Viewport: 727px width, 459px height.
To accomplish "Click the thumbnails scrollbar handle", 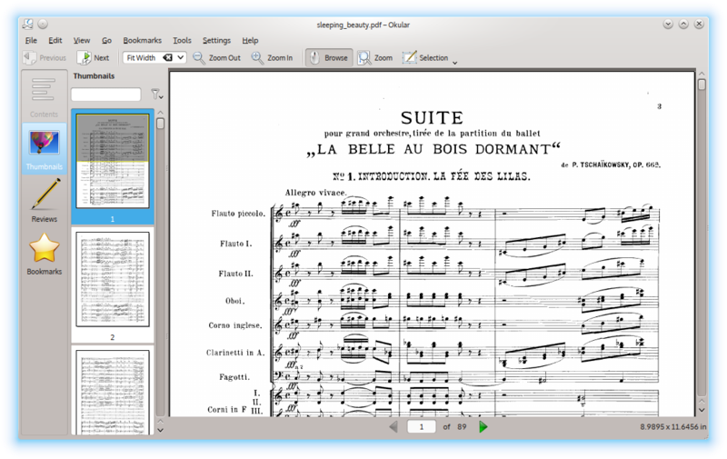I will coord(161,124).
